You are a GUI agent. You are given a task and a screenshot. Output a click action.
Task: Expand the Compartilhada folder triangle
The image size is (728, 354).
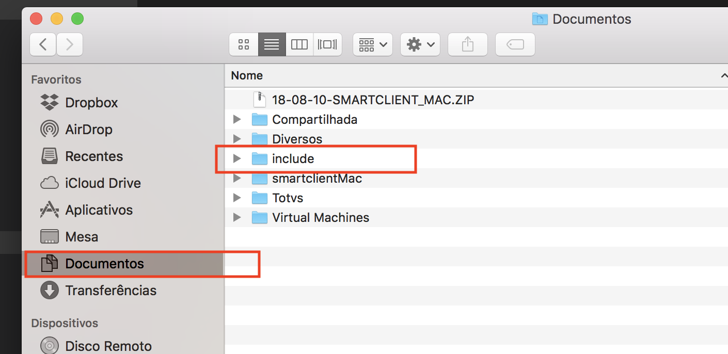[237, 119]
